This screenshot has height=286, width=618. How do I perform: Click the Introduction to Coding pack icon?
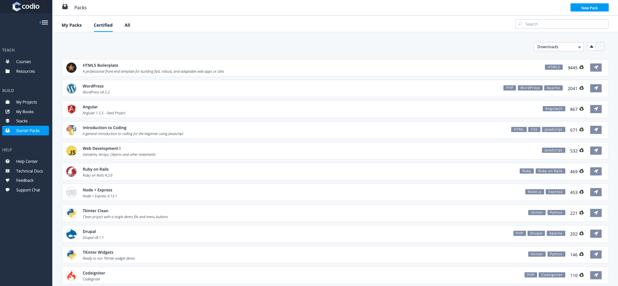pos(71,130)
